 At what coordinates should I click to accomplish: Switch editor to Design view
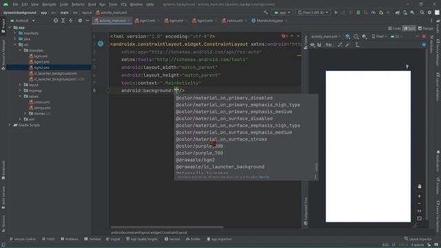tap(426, 28)
